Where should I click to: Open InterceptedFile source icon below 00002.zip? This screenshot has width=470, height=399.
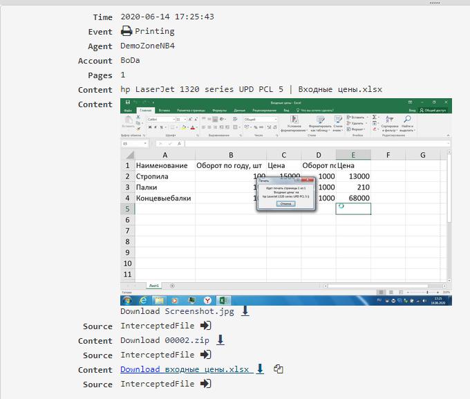[206, 355]
